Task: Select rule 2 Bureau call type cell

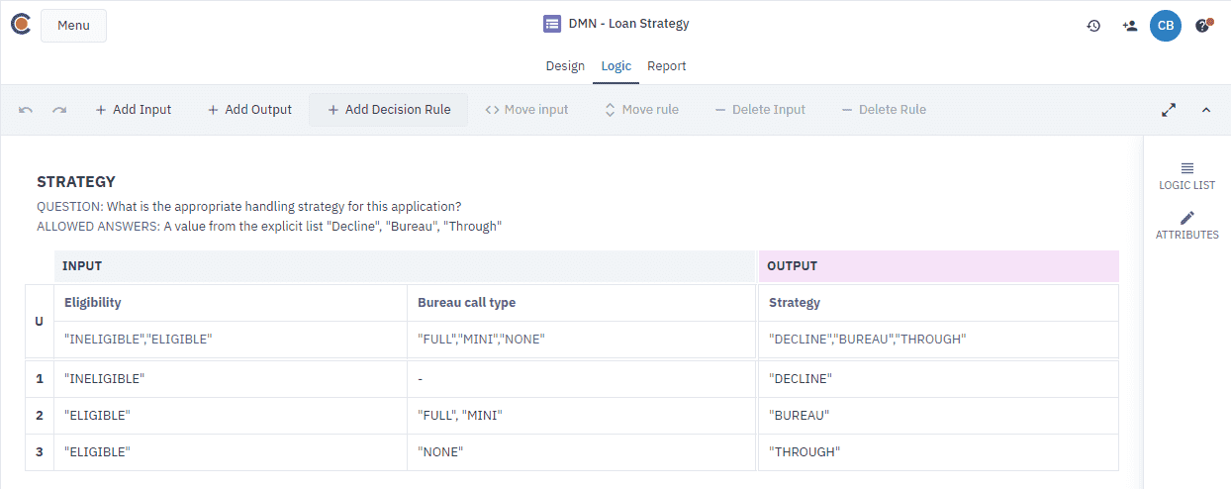Action: [581, 416]
